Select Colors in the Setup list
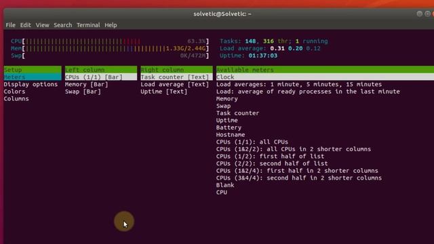Image resolution: width=434 pixels, height=244 pixels. point(14,91)
